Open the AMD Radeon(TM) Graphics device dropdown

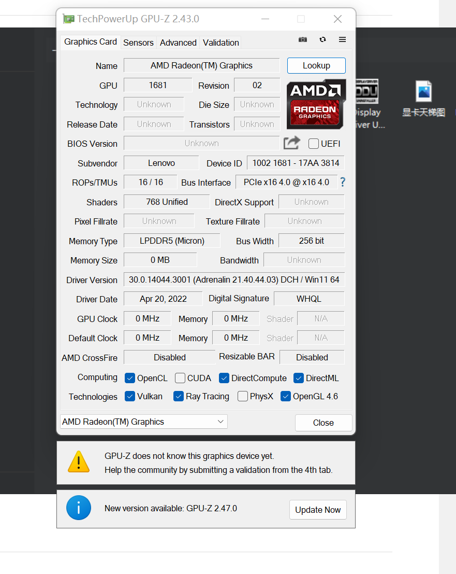(144, 422)
